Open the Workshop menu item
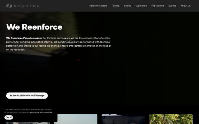199x124 pixels. (x=141, y=6)
